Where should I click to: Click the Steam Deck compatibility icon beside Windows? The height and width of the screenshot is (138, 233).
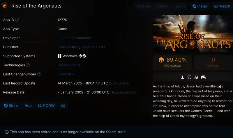click(81, 56)
